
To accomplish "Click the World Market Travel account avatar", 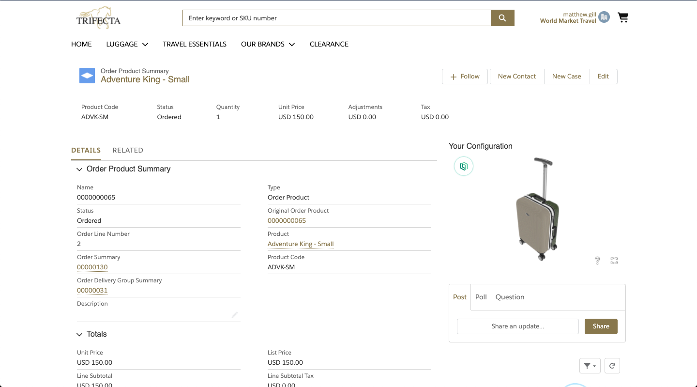I will pyautogui.click(x=604, y=17).
